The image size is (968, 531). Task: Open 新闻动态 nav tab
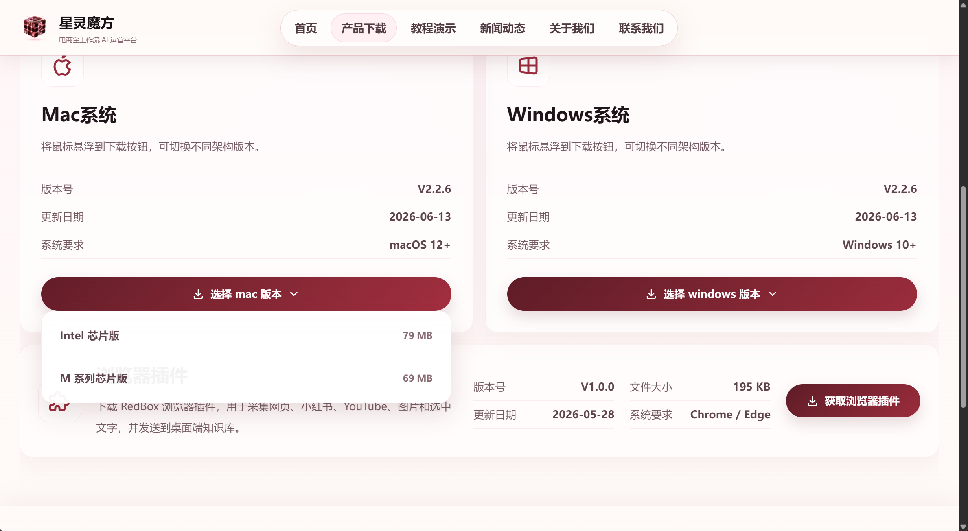pyautogui.click(x=502, y=28)
